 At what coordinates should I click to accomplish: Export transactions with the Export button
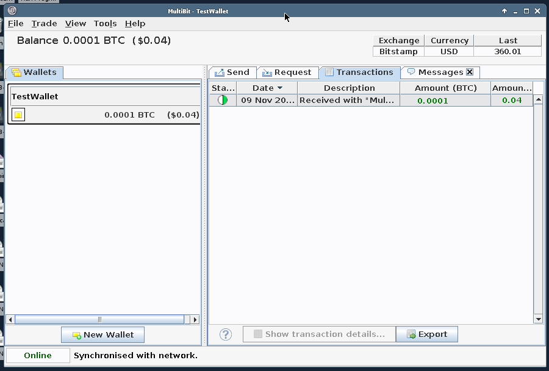pyautogui.click(x=427, y=334)
